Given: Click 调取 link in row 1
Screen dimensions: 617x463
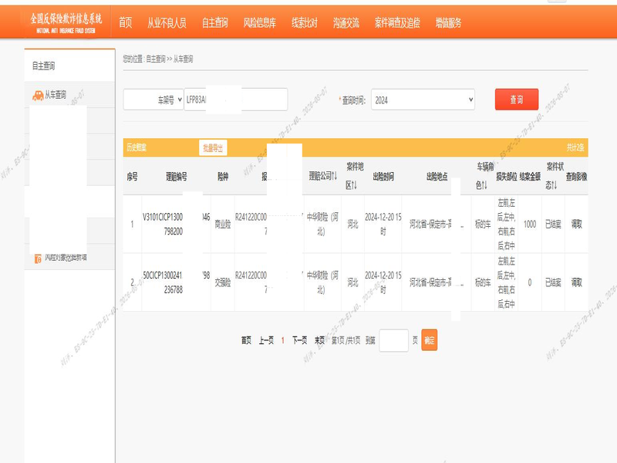Looking at the screenshot, I should 576,224.
